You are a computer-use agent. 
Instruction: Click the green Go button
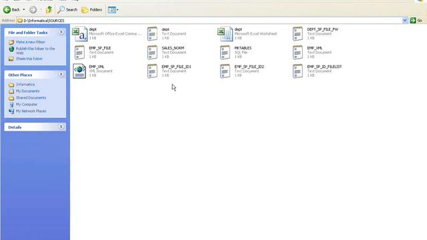[416, 21]
